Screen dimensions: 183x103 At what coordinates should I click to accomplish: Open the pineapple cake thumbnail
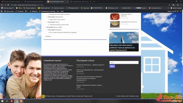pyautogui.click(x=115, y=24)
